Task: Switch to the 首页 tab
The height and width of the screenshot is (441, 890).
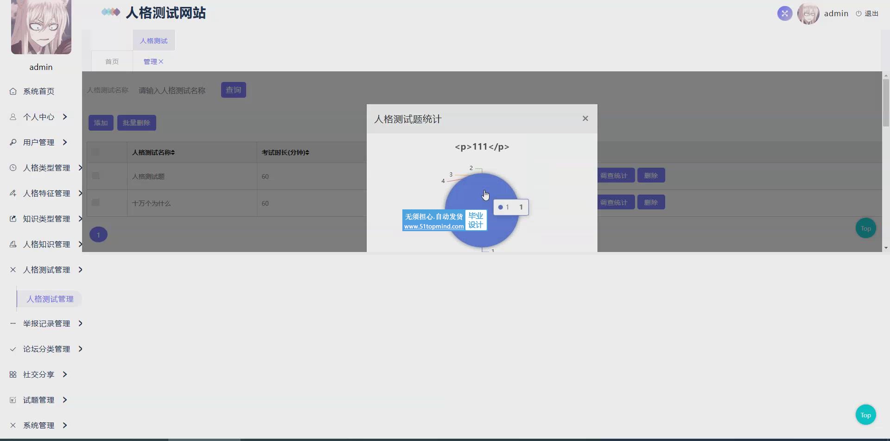Action: pos(112,62)
